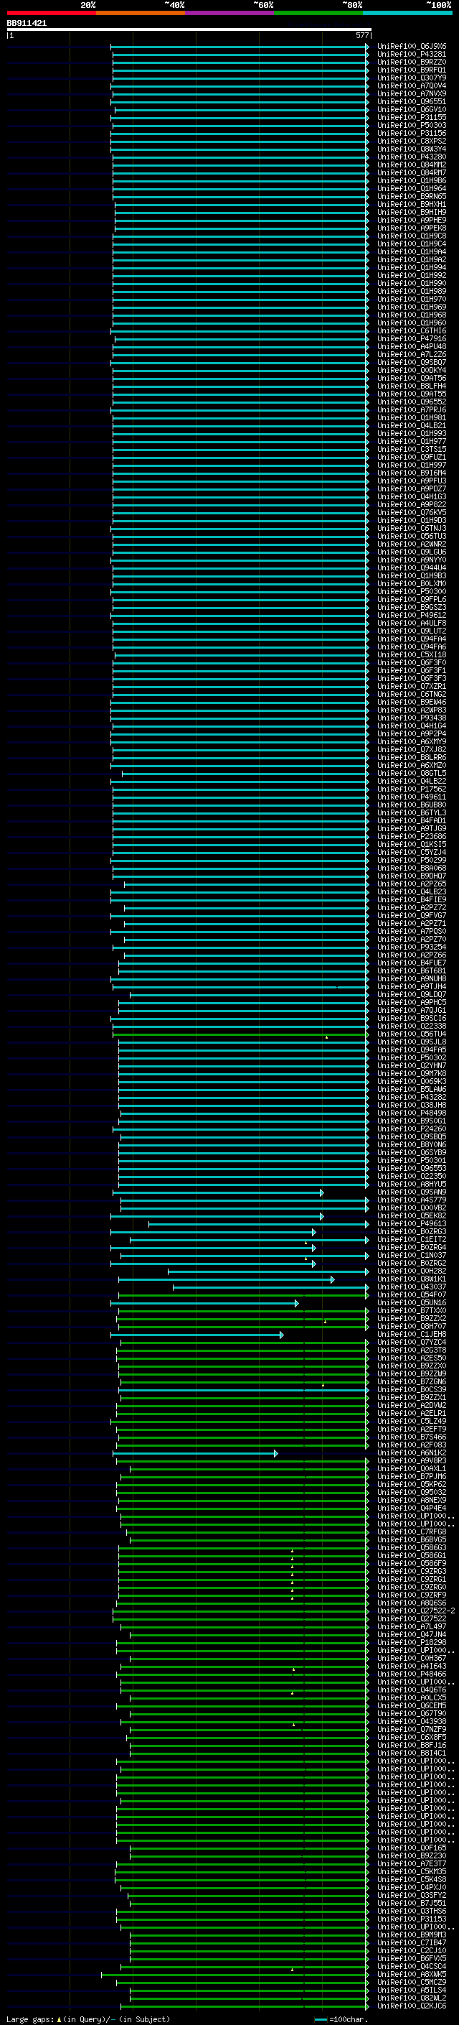Click the red 20% identity legend segment
Screen dimensions: 459x2025
pos(52,13)
